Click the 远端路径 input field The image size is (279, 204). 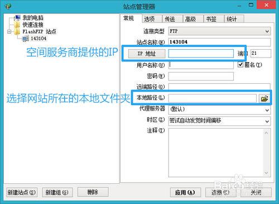point(219,87)
